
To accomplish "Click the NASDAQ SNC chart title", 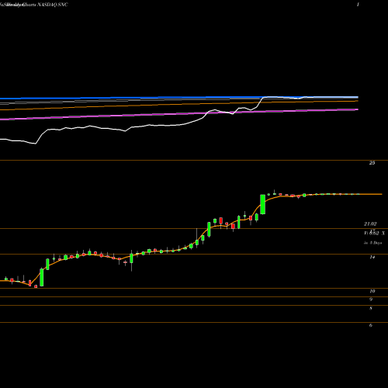I will (53, 5).
